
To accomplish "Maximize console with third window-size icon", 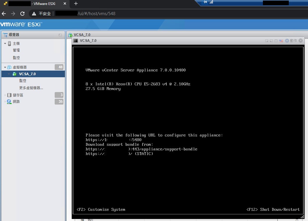I will click(276, 41).
